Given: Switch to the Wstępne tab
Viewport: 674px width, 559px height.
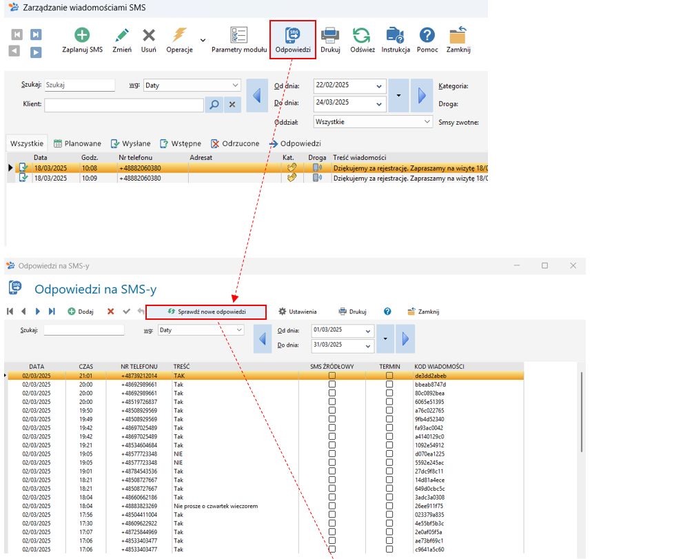Looking at the screenshot, I should [181, 143].
